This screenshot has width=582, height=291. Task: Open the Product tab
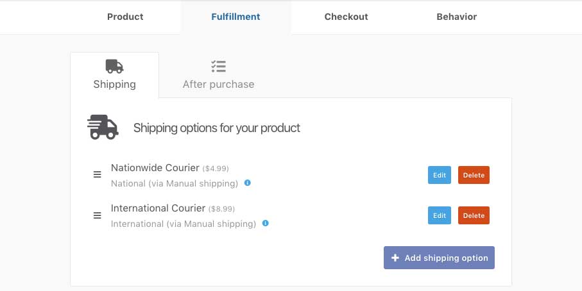[125, 17]
